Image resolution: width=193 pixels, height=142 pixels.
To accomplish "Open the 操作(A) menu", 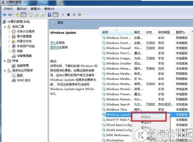I will [x=22, y=9].
